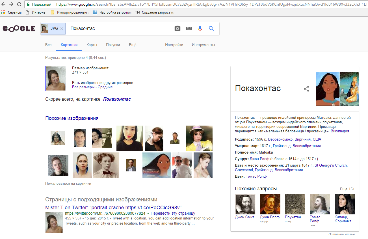This screenshot has height=239, width=368.
Task: Open the Настройки menu
Action: pos(174,45)
